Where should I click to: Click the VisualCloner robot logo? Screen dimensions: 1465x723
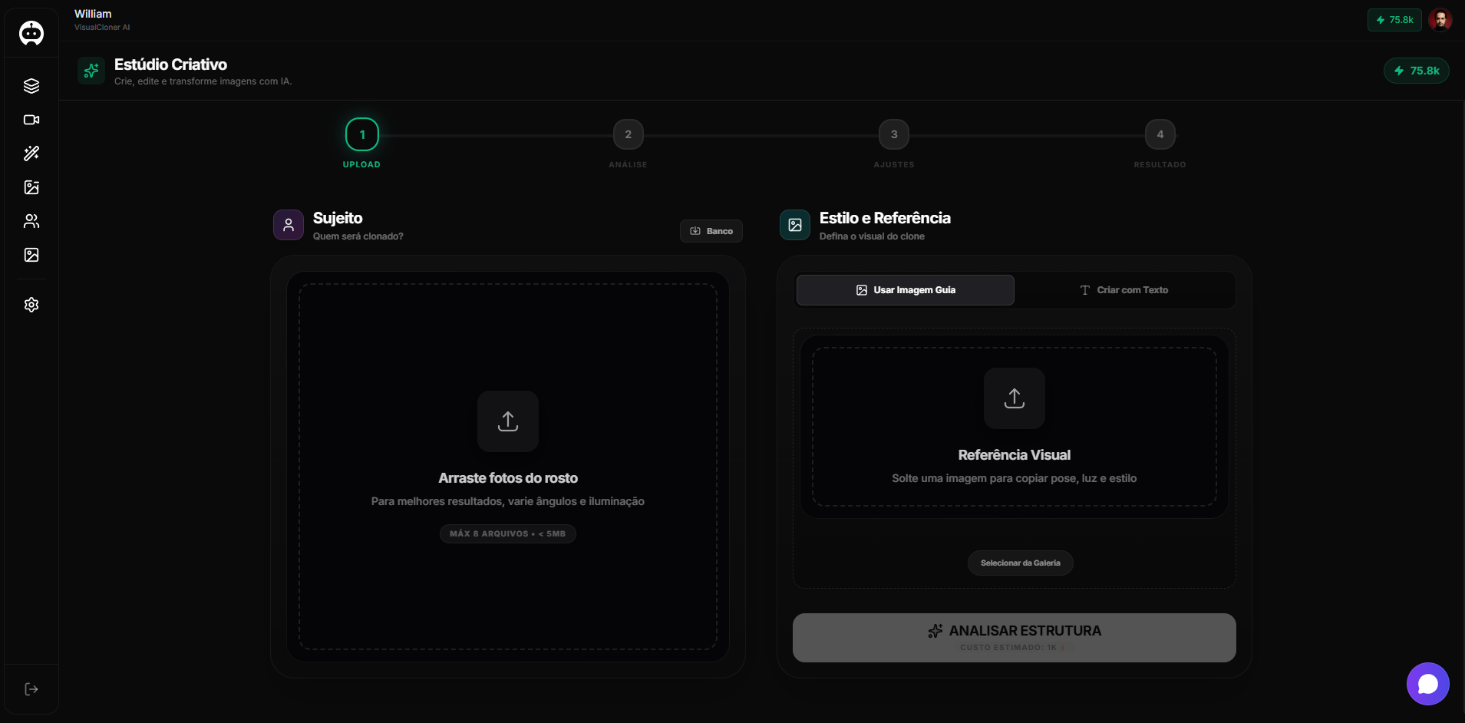click(31, 33)
